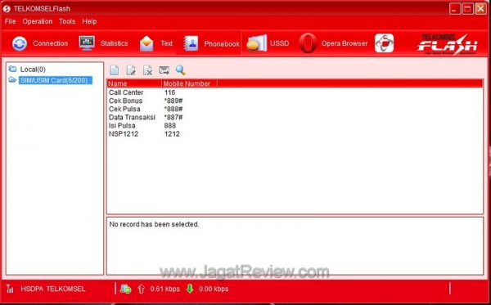This screenshot has width=491, height=305.
Task: Sort contacts by Name column header
Action: pyautogui.click(x=134, y=83)
